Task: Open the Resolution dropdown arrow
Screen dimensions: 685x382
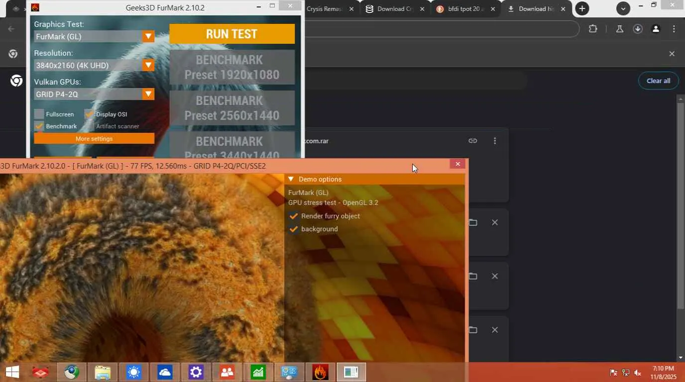Action: 148,65
